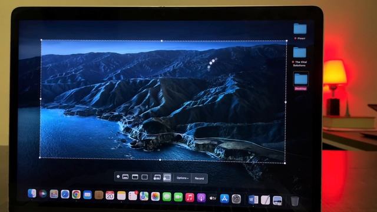Click the right-middle selection edge handle

285,102
